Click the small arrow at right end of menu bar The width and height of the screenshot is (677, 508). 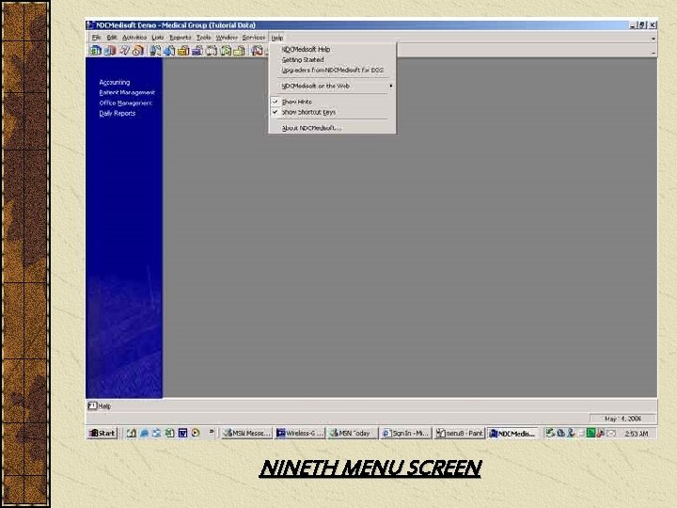653,39
